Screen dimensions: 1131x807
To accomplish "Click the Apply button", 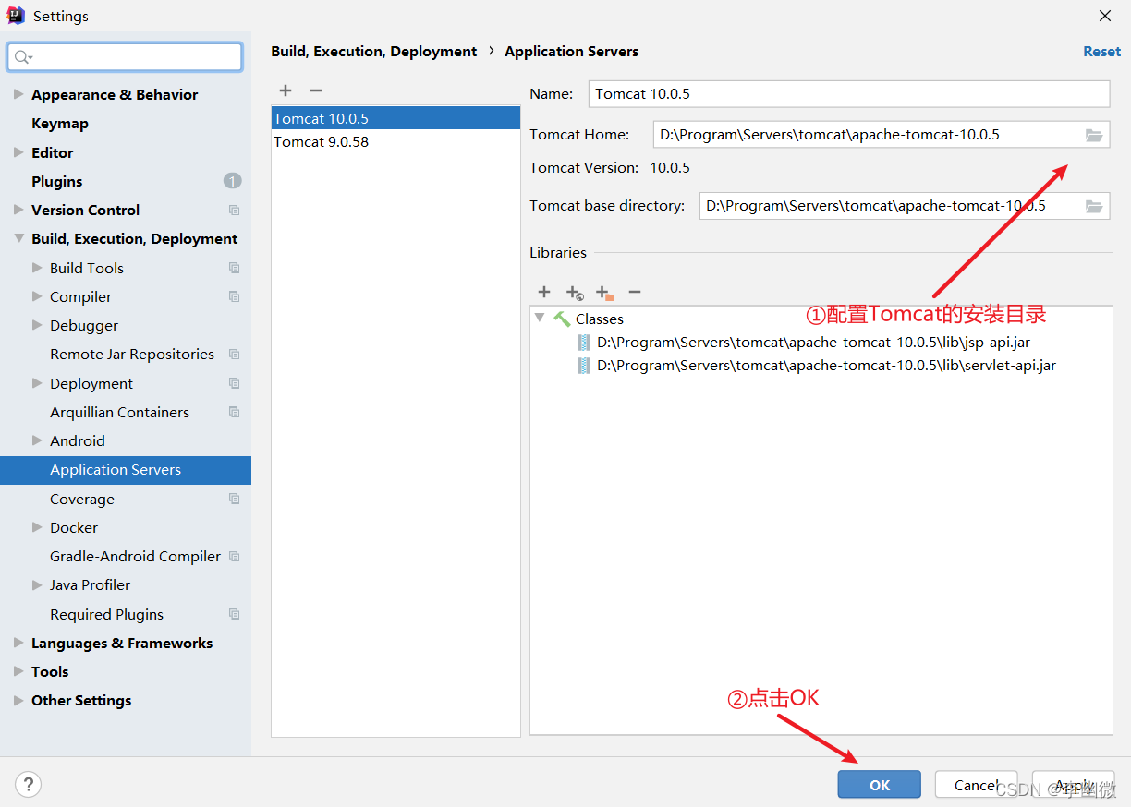I will click(1074, 785).
